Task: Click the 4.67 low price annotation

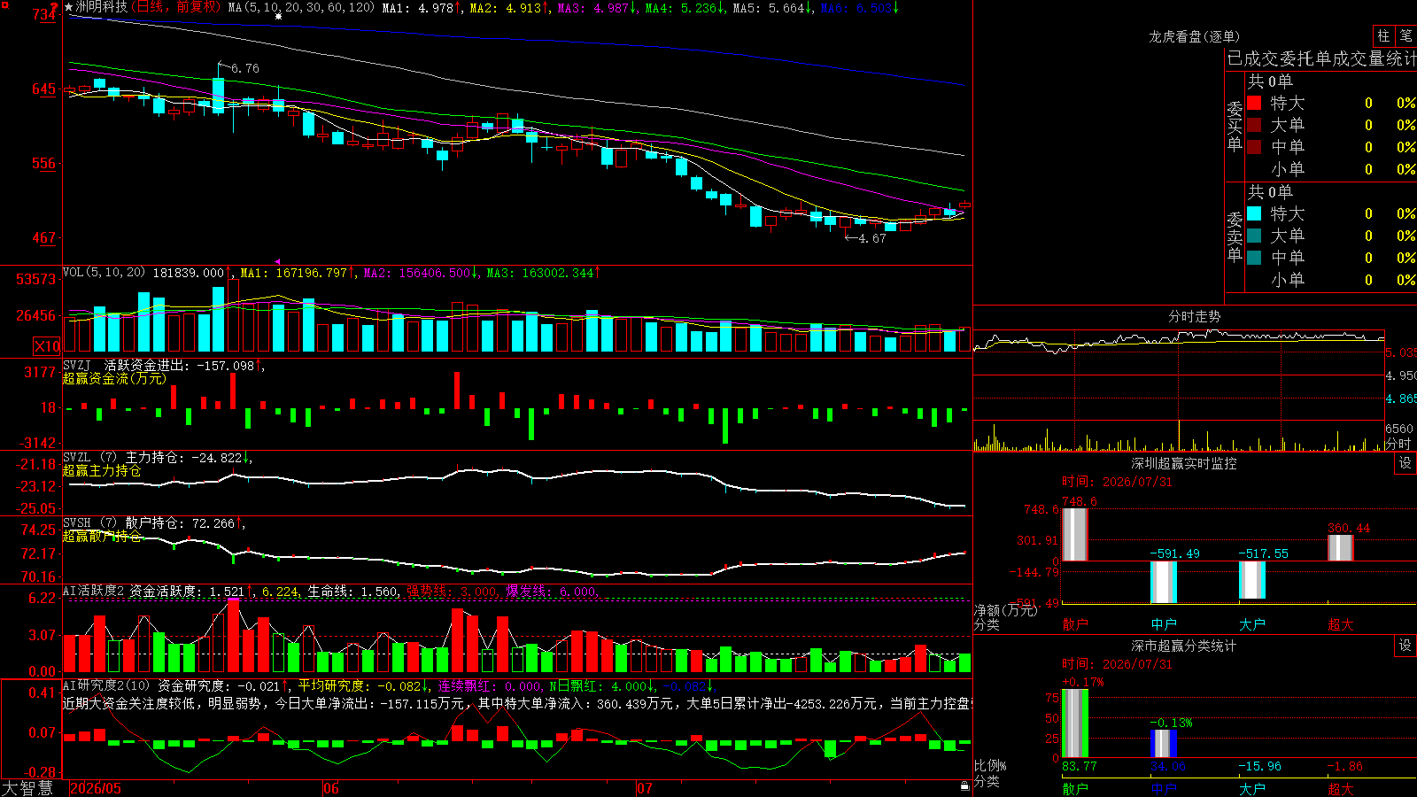Action: (x=872, y=238)
